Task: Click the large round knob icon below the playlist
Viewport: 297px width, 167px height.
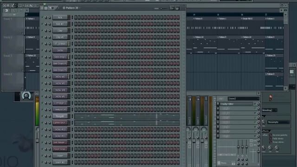Action: [x=26, y=96]
